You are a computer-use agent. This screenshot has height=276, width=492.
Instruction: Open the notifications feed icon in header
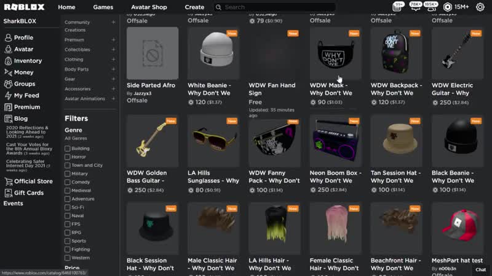[397, 7]
